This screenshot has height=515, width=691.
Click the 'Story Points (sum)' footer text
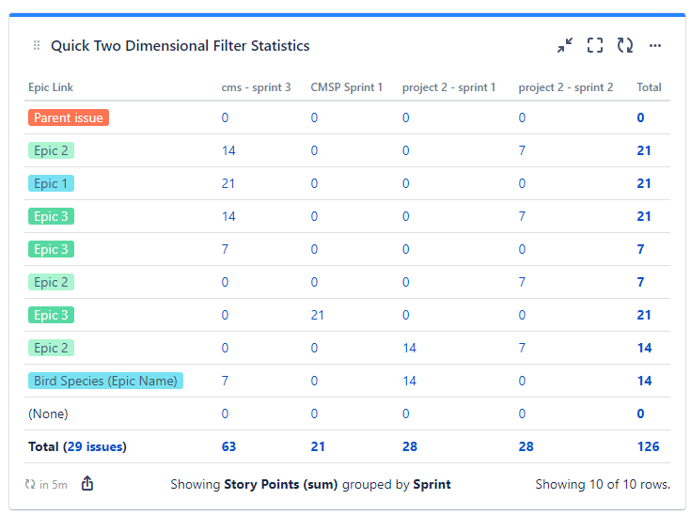tap(281, 484)
